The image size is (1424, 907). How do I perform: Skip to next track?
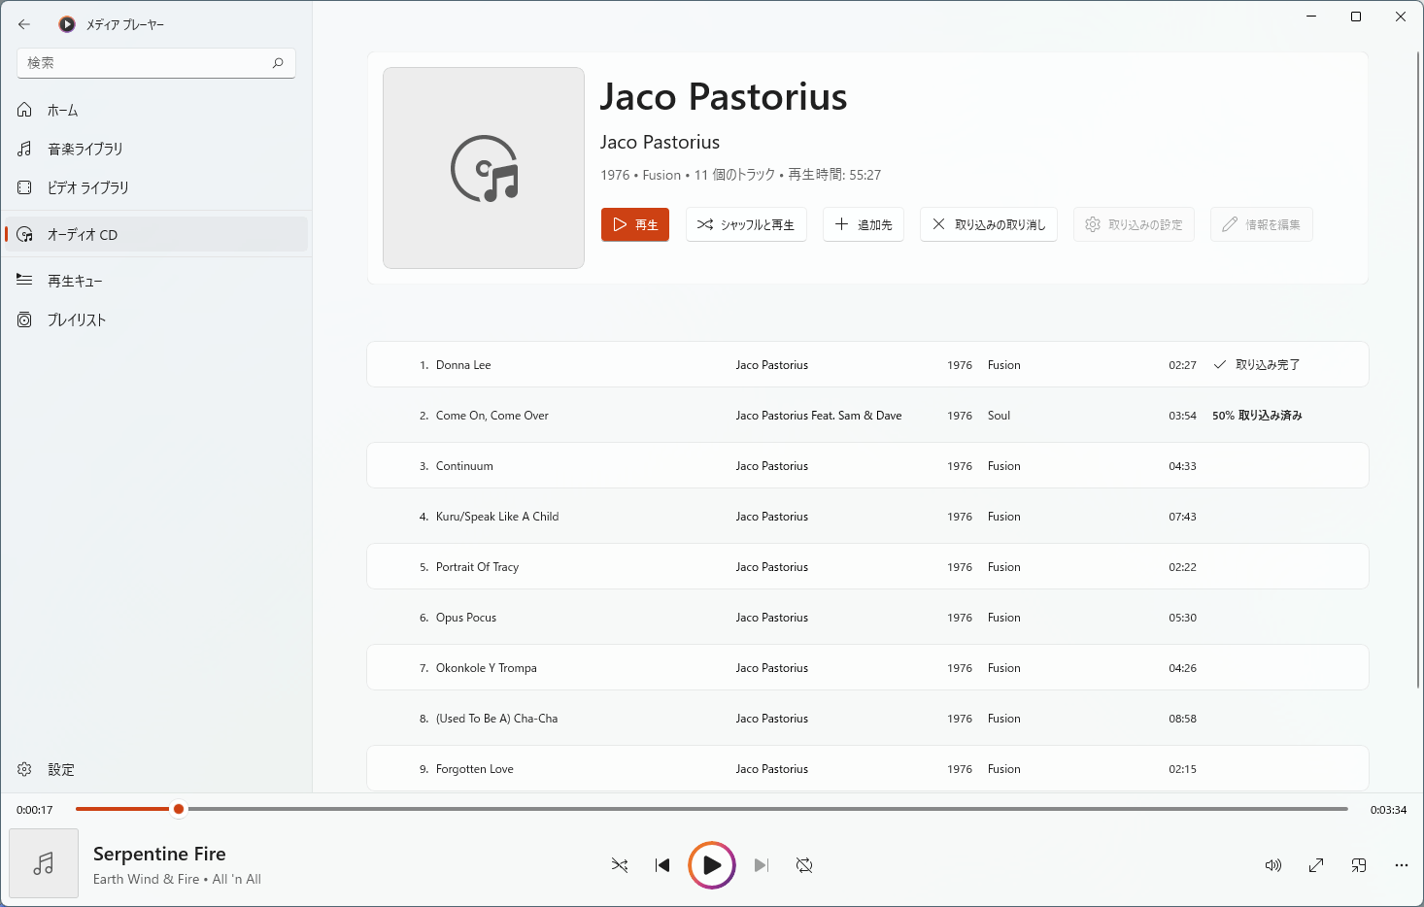pyautogui.click(x=762, y=865)
